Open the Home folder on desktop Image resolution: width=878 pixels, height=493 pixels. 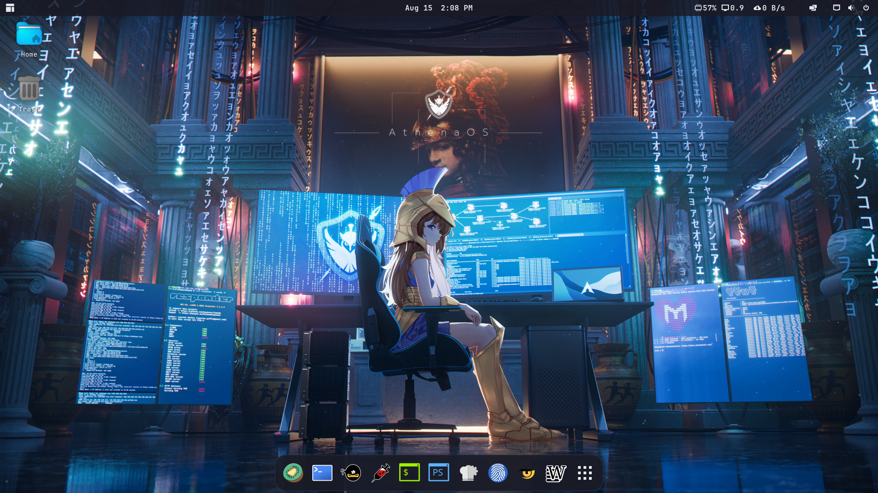pos(29,40)
